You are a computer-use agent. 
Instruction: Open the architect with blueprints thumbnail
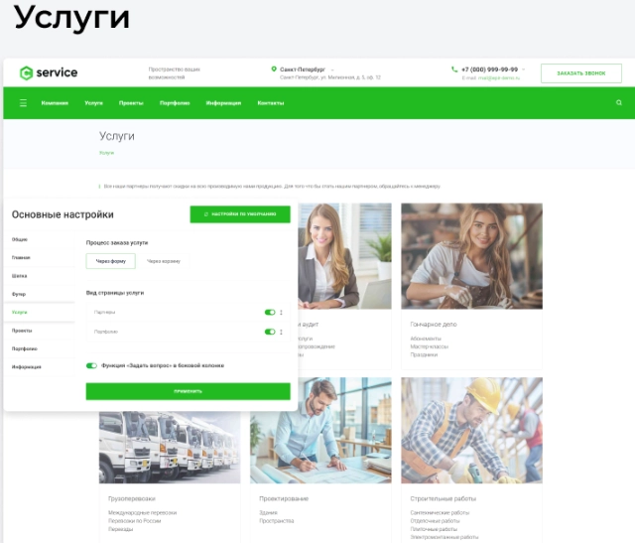(320, 431)
